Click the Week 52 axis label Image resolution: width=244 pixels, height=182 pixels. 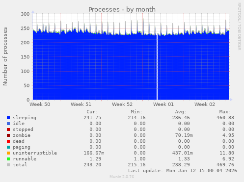point(122,104)
